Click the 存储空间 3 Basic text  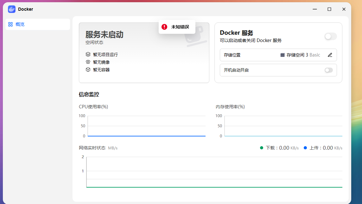303,55
